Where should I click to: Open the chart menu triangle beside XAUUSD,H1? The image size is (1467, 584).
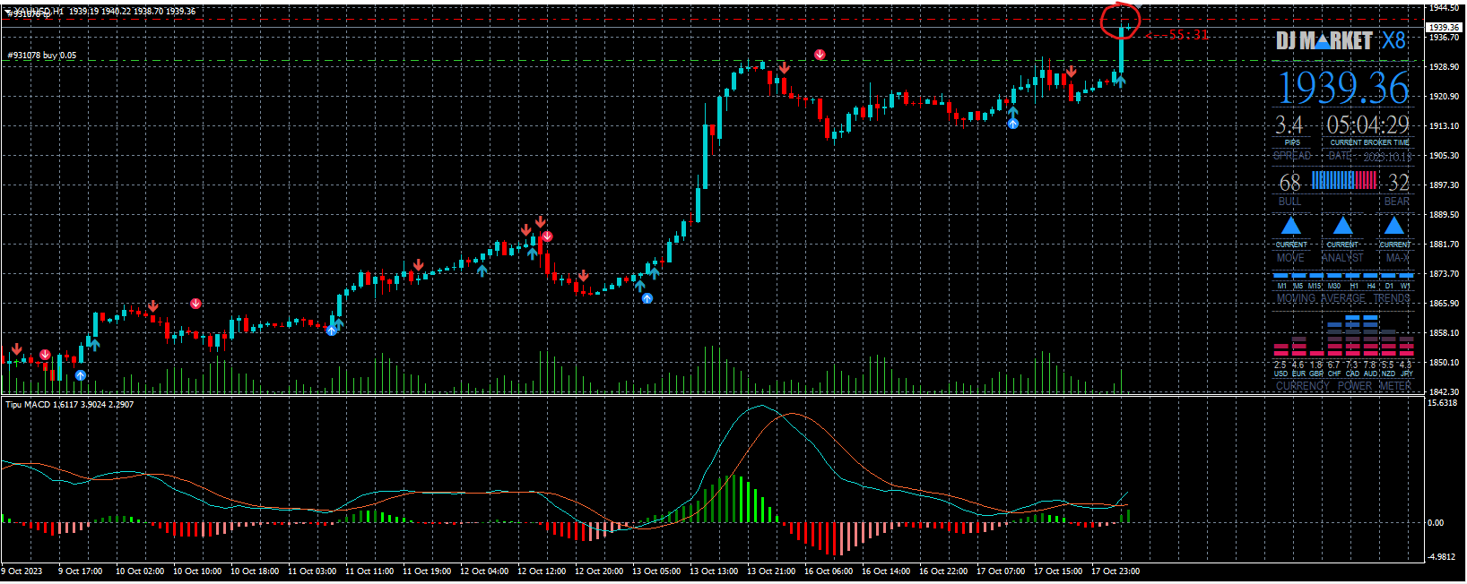click(9, 13)
